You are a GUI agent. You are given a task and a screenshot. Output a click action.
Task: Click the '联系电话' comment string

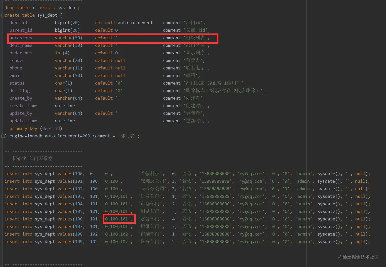coord(195,68)
